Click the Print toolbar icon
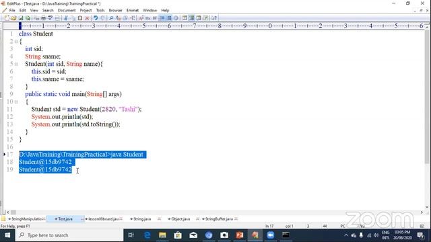431x242 pixels. (x=43, y=18)
